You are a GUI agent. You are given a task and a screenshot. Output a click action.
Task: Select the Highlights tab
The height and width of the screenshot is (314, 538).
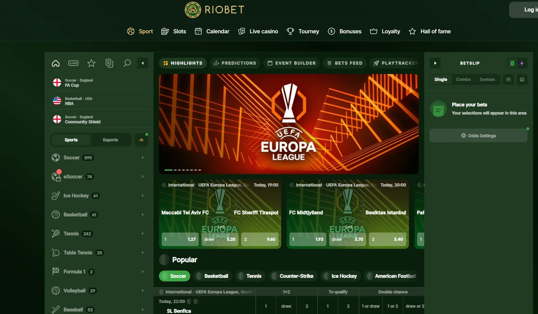pos(183,63)
